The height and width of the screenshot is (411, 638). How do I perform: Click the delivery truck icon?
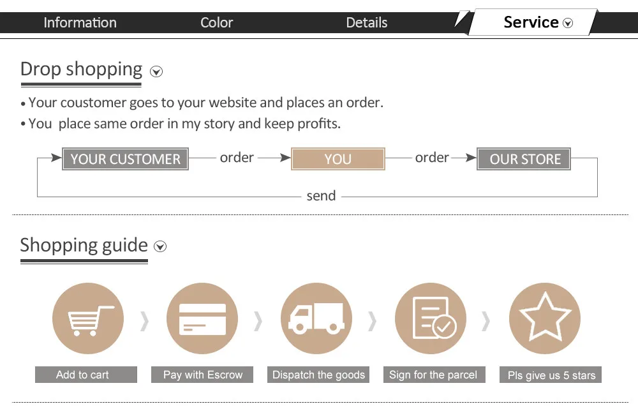[316, 318]
